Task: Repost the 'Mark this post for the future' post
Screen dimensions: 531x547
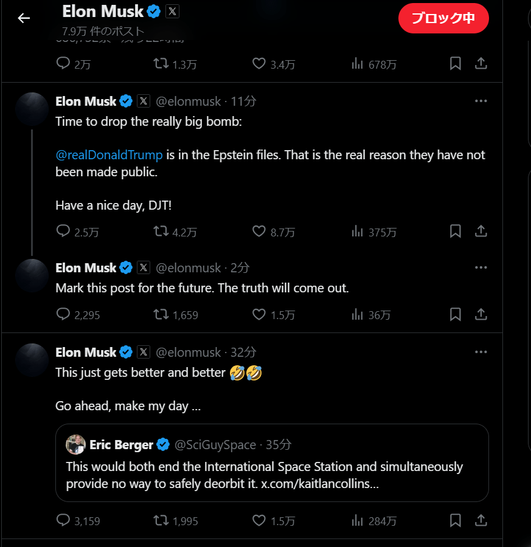Action: pos(161,315)
